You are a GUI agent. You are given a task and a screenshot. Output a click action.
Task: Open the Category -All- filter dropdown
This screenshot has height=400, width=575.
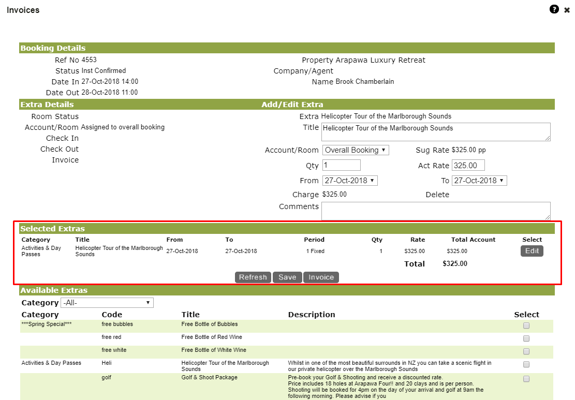(x=107, y=303)
